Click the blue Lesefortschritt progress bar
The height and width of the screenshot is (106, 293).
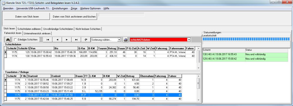[246, 39]
